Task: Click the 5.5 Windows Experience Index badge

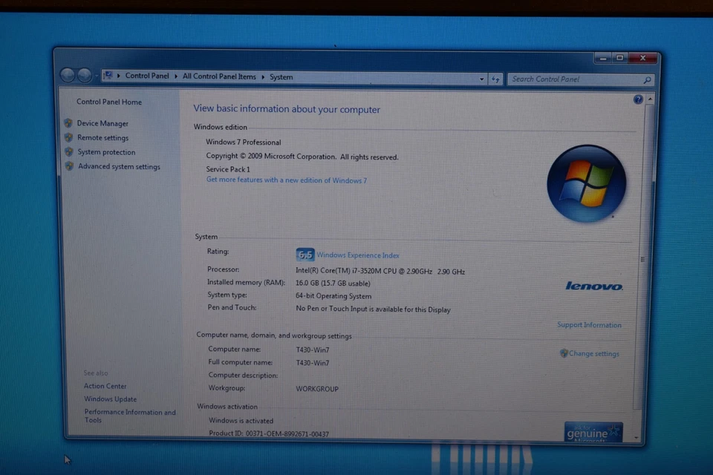Action: pyautogui.click(x=305, y=254)
